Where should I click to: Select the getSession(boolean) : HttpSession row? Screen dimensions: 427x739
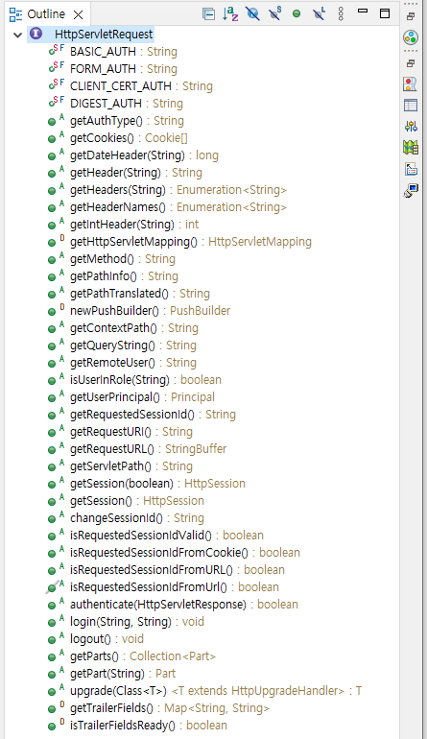[x=147, y=484]
